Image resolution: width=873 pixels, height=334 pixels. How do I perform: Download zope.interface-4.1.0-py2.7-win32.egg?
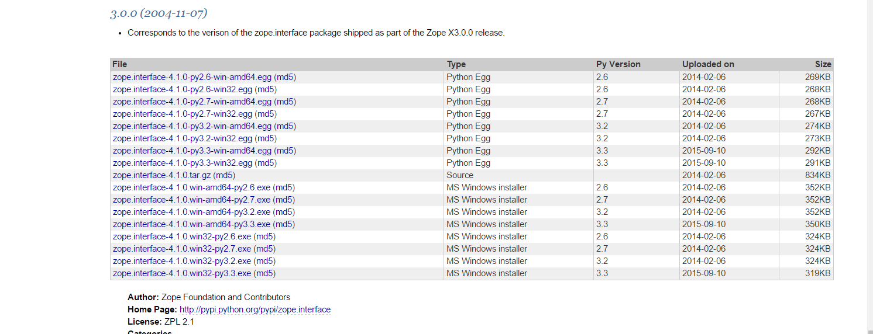(x=183, y=114)
